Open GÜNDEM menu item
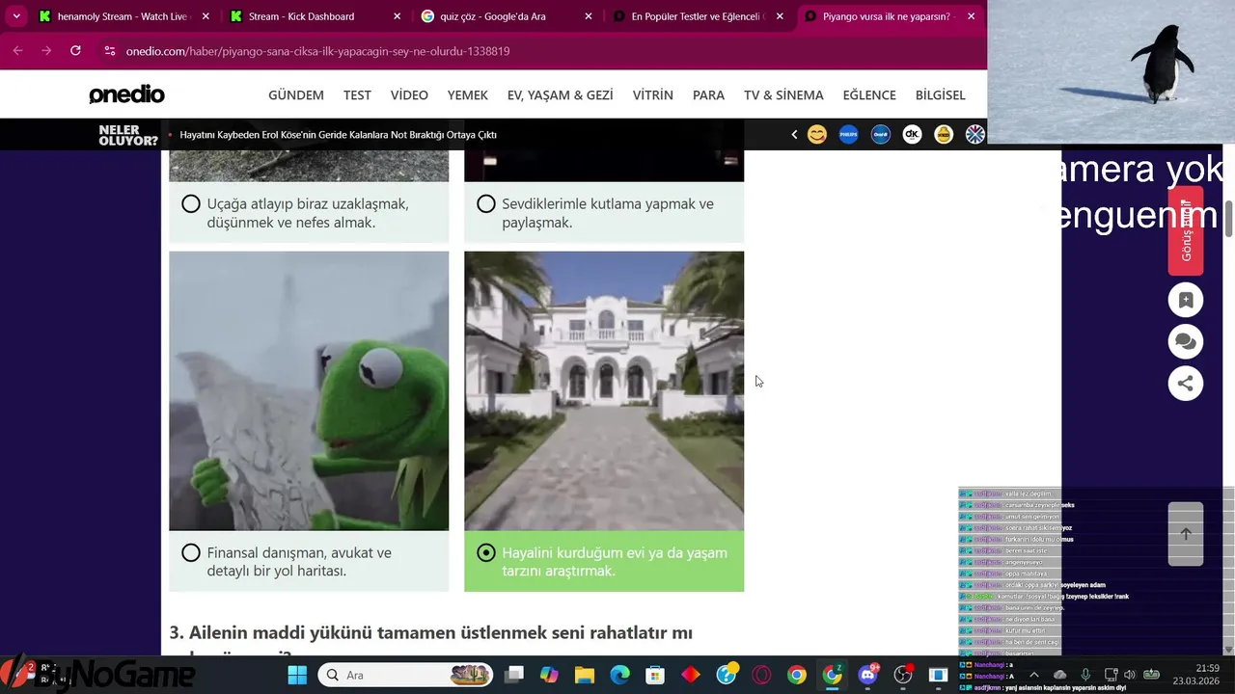 [x=296, y=94]
